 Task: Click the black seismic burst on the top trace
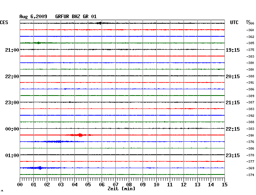(x=100, y=23)
